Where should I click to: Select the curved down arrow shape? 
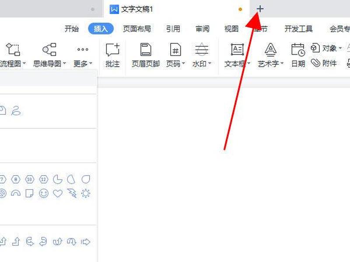pos(72,241)
